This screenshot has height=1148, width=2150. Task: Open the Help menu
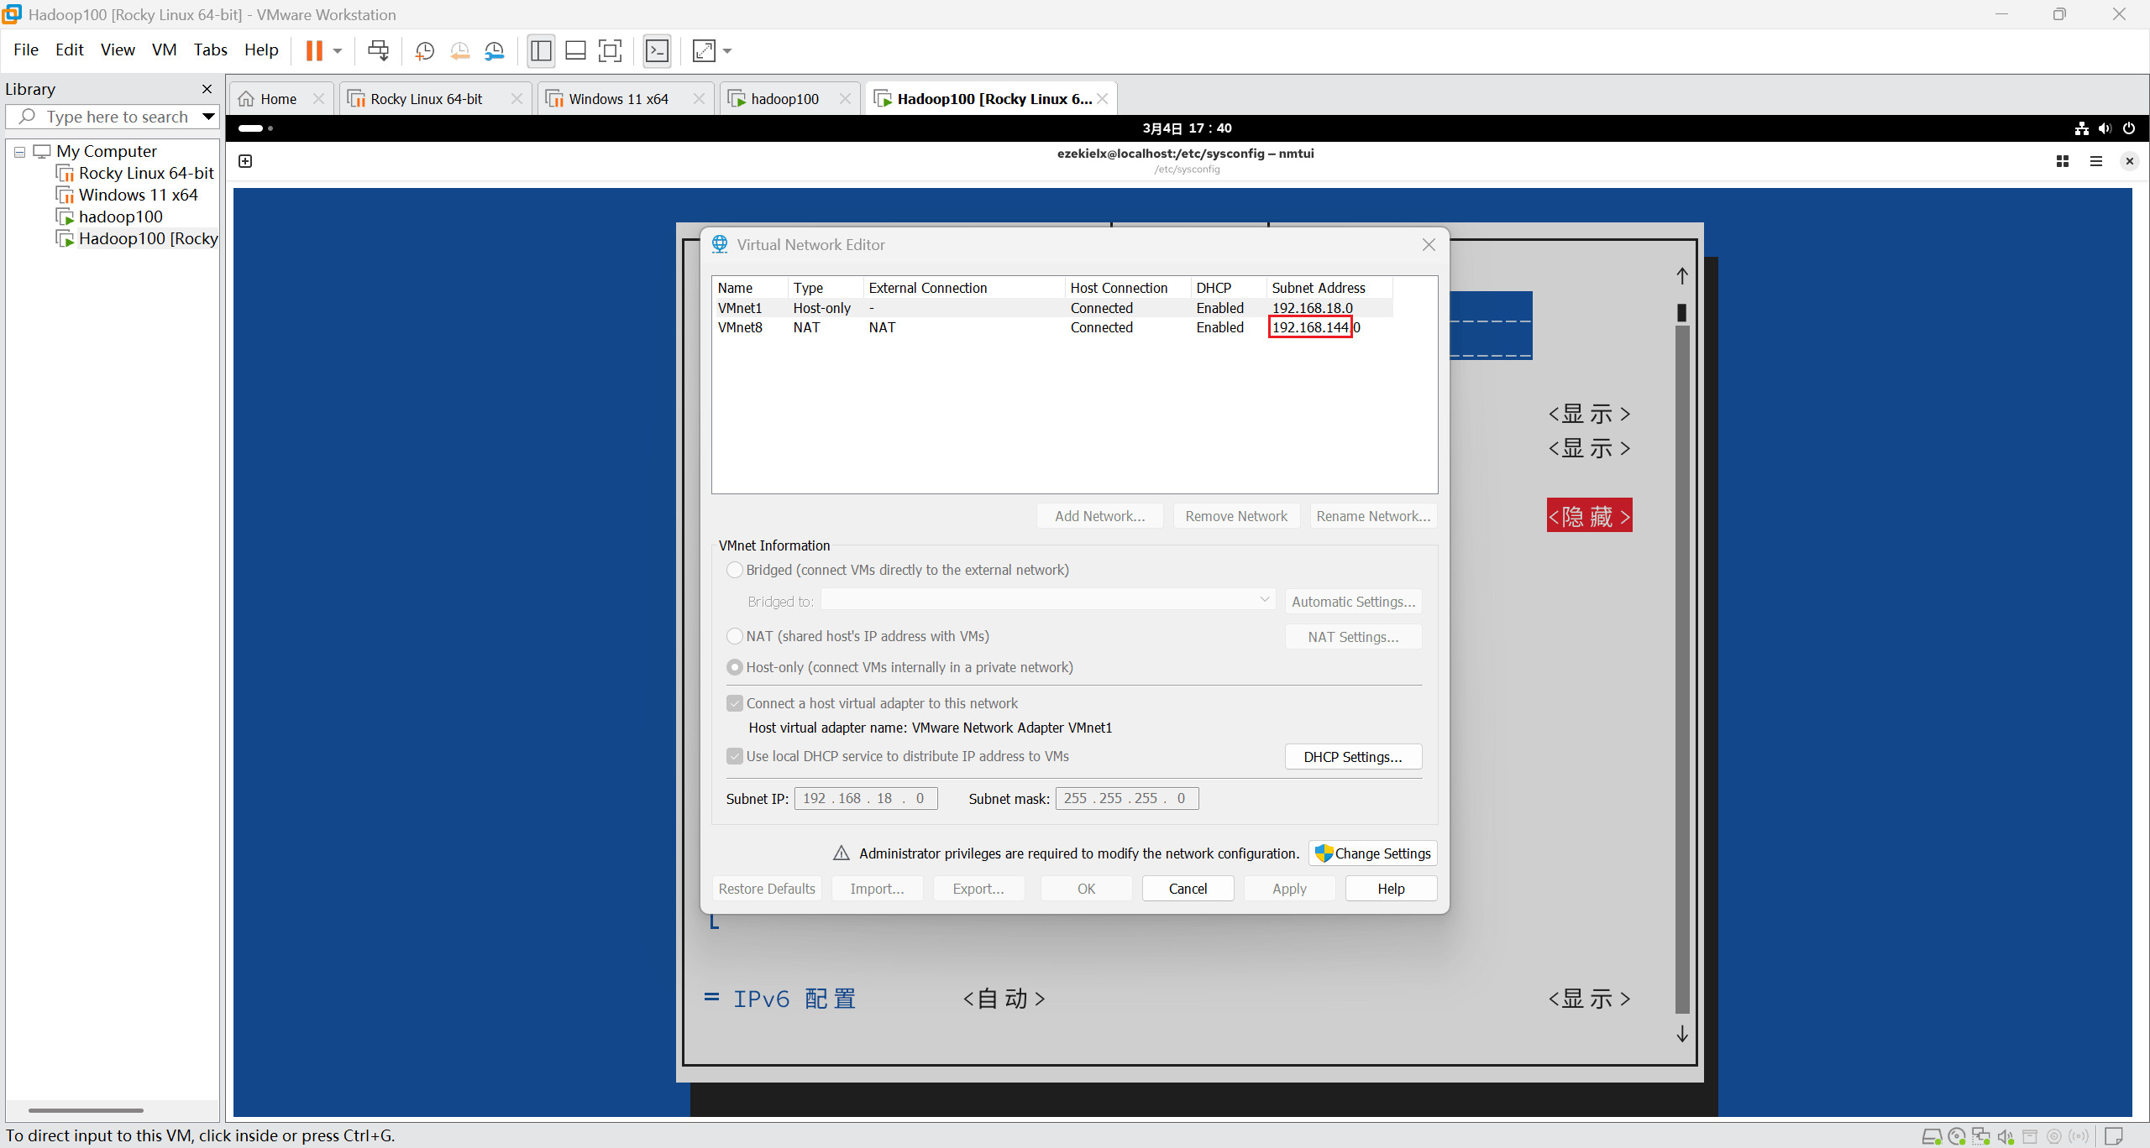click(261, 50)
